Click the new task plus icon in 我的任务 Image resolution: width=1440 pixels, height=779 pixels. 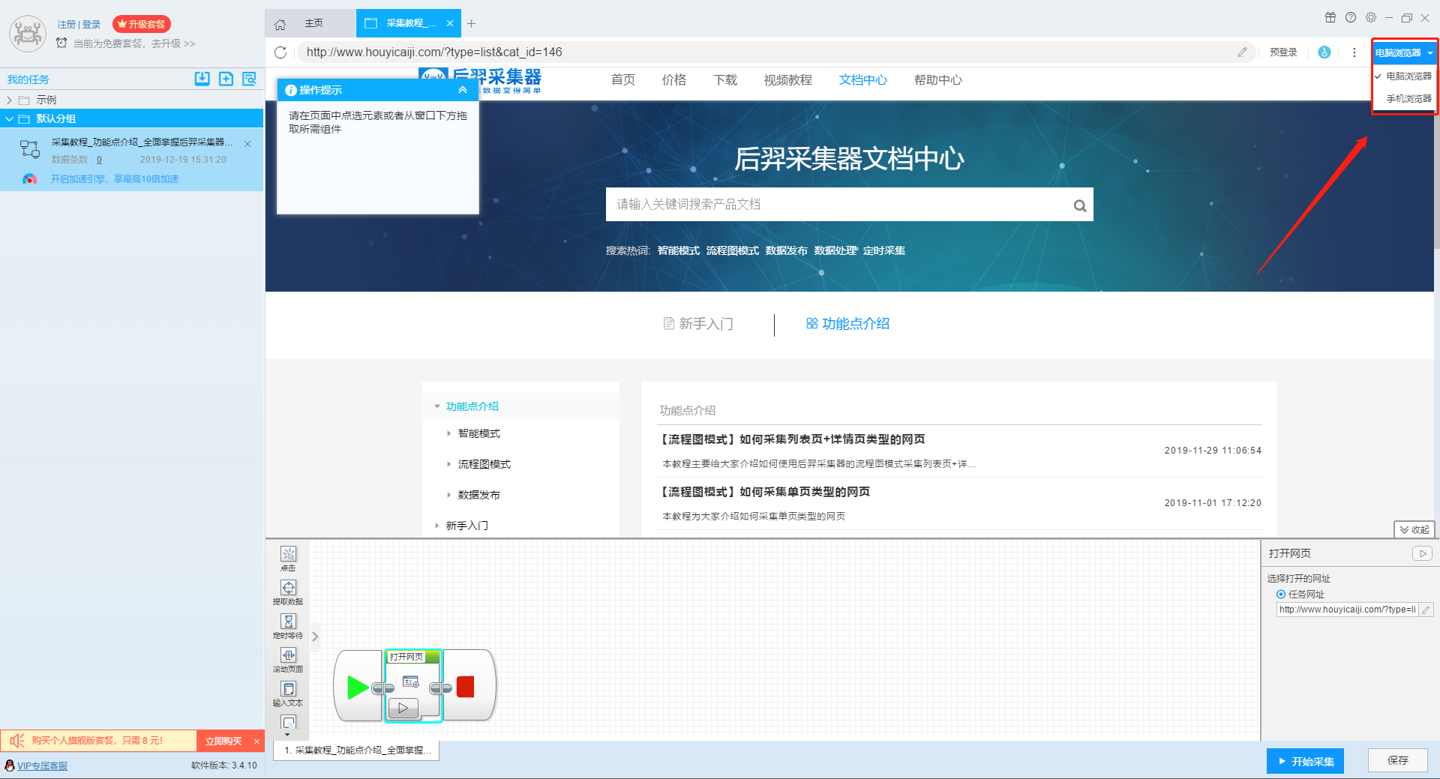pyautogui.click(x=226, y=79)
